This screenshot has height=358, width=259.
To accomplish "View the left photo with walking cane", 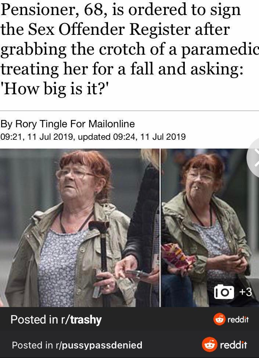I will [x=80, y=228].
